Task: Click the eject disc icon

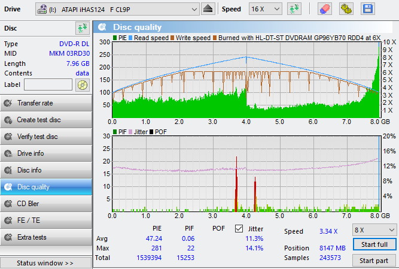Action: pos(208,9)
